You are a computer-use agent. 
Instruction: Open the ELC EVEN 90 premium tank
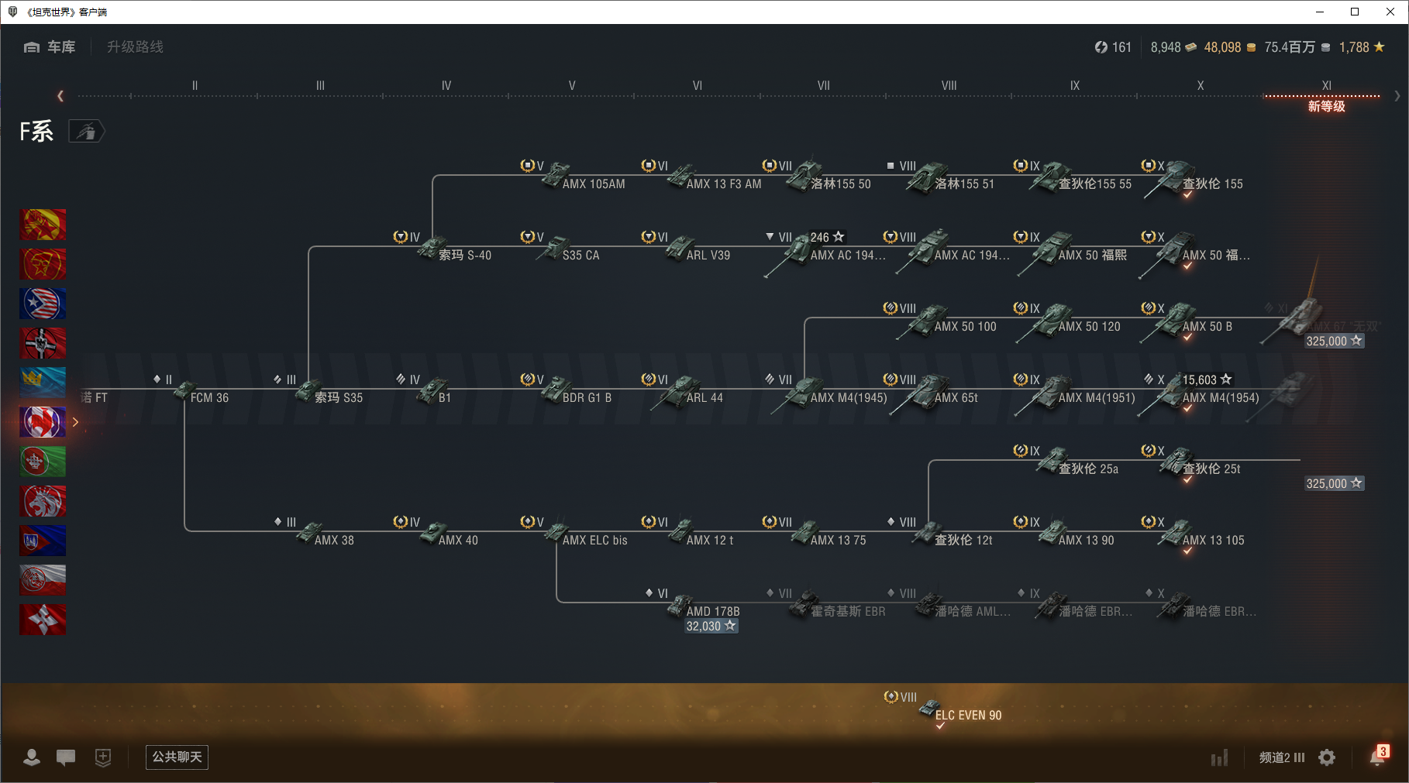[x=929, y=708]
